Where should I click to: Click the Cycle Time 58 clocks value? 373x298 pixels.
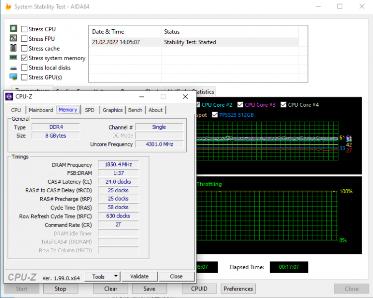[x=118, y=208]
